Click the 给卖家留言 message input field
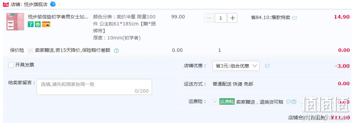Viewport: 352px width, 123px height. (94, 87)
